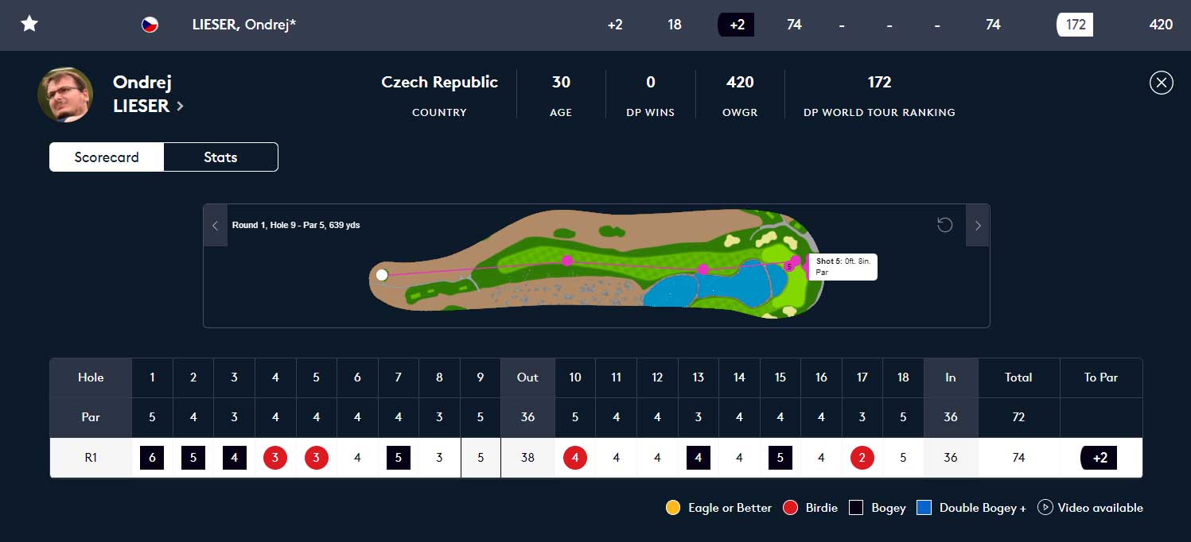The width and height of the screenshot is (1191, 542).
Task: Click the Video available play icon
Action: click(1045, 507)
